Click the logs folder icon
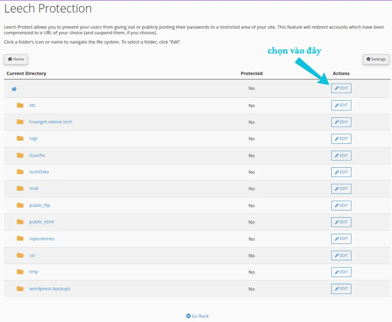This screenshot has height=322, width=392. [20, 139]
